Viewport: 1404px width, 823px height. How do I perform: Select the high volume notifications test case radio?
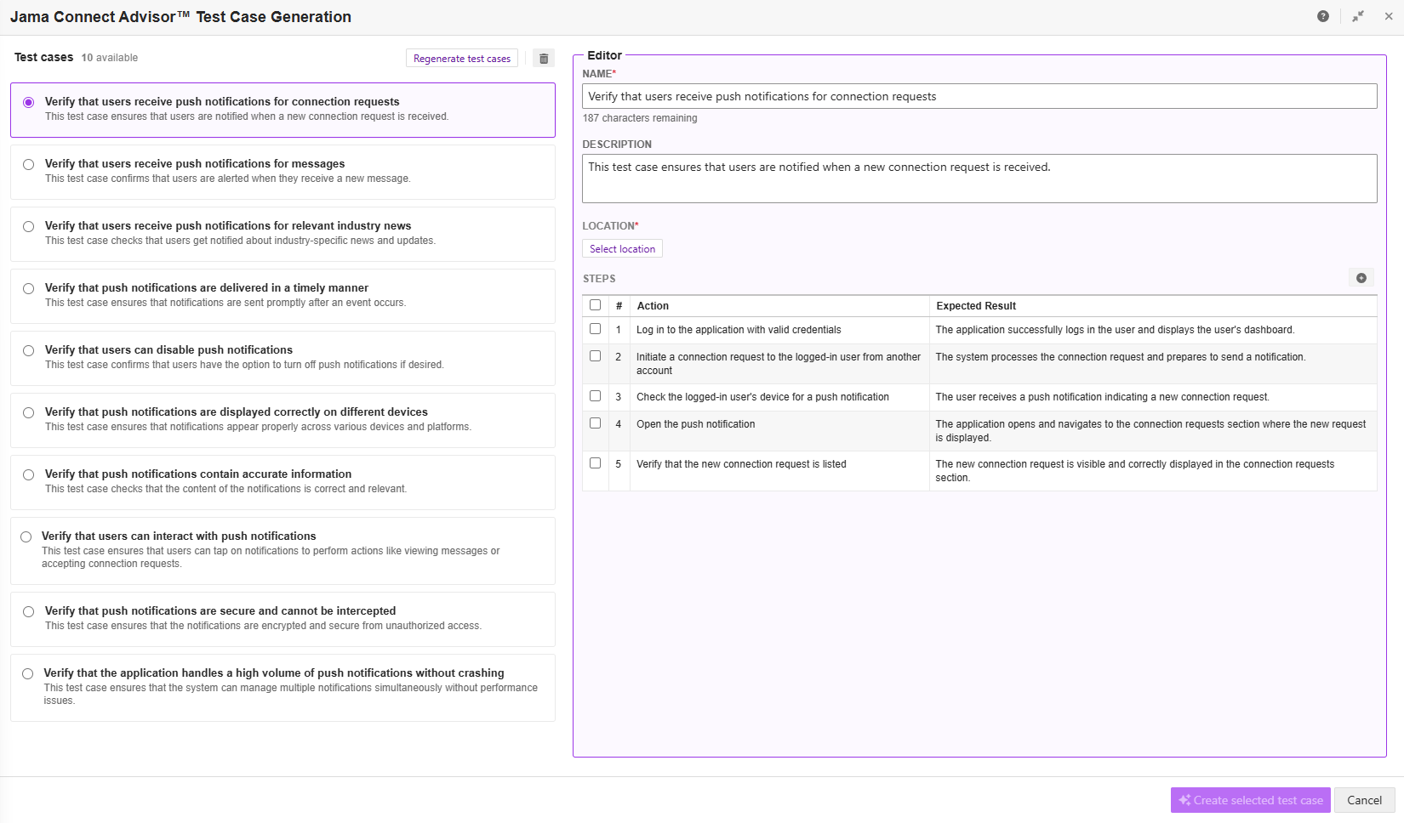click(28, 673)
